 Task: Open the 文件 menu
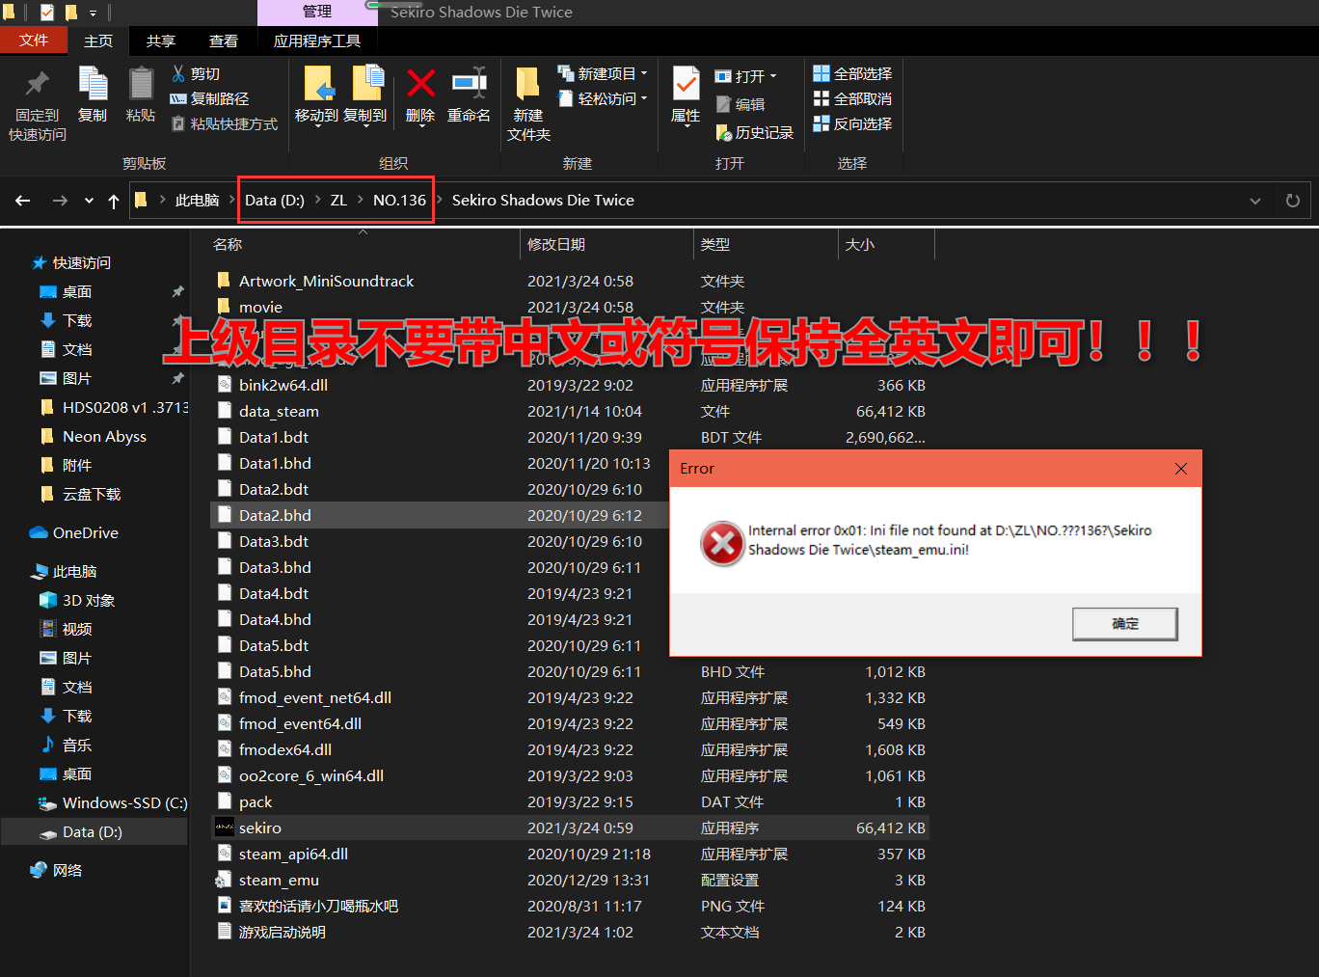point(34,41)
